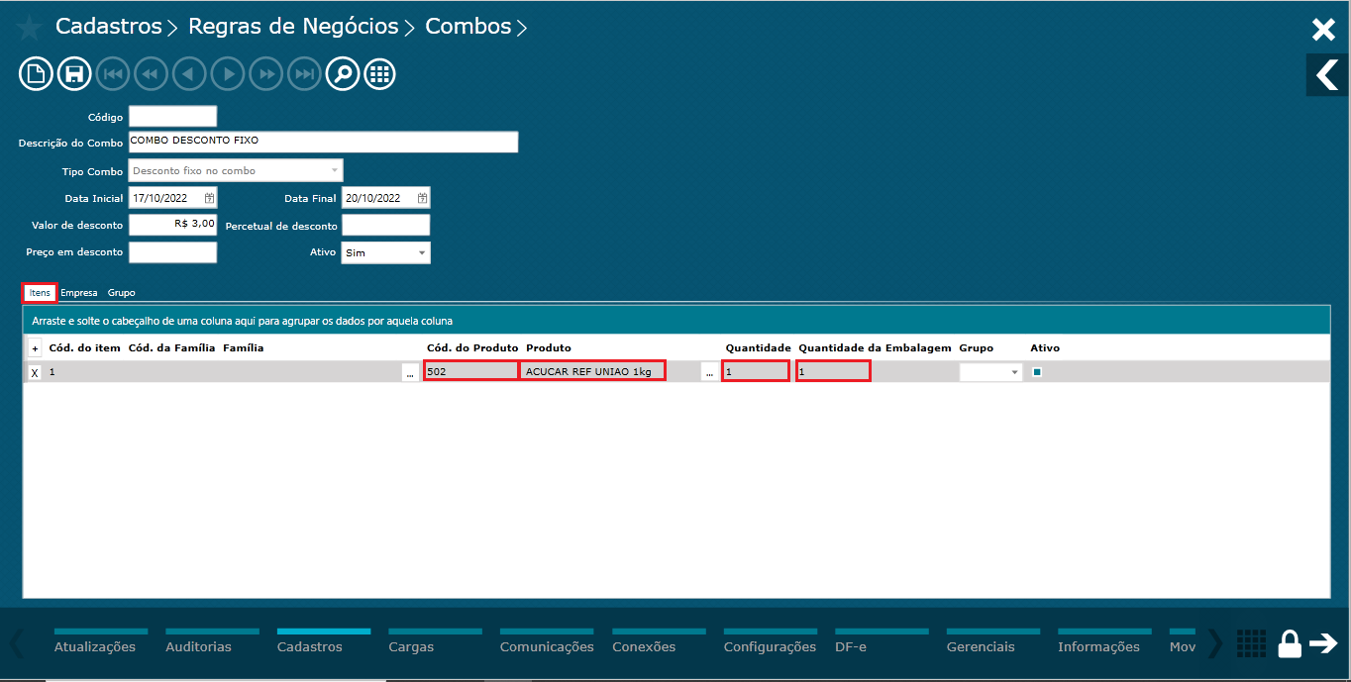Image resolution: width=1351 pixels, height=682 pixels.
Task: Go to the next record
Action: click(x=228, y=74)
